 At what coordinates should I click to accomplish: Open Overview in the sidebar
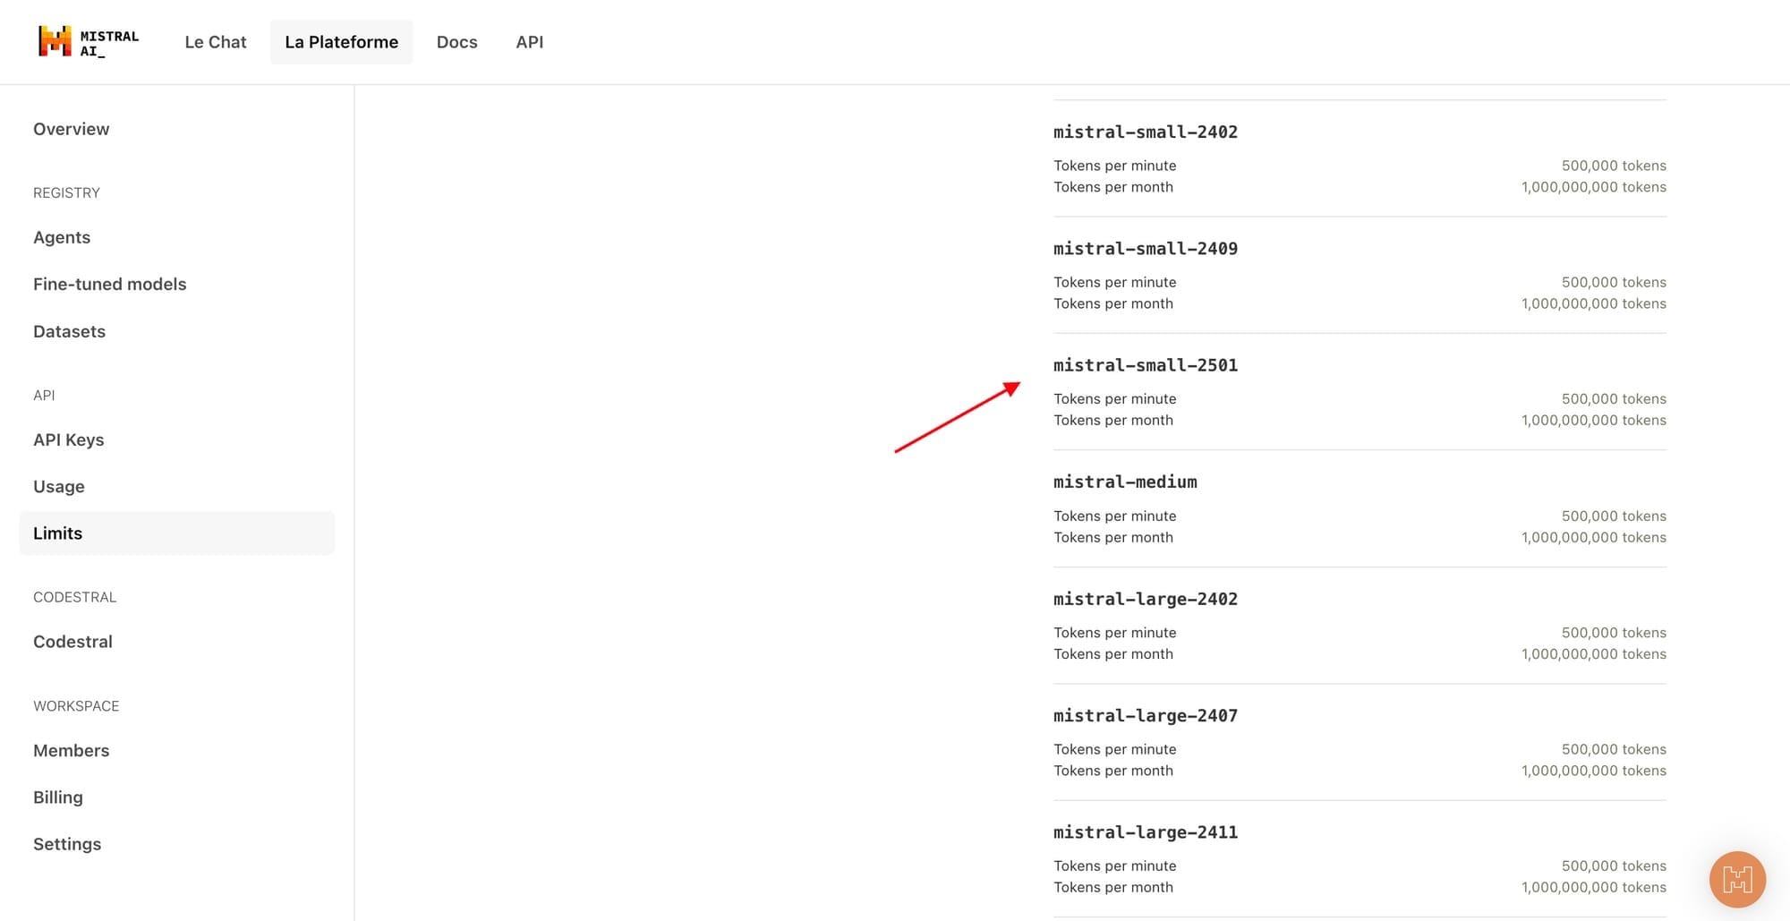click(x=72, y=129)
